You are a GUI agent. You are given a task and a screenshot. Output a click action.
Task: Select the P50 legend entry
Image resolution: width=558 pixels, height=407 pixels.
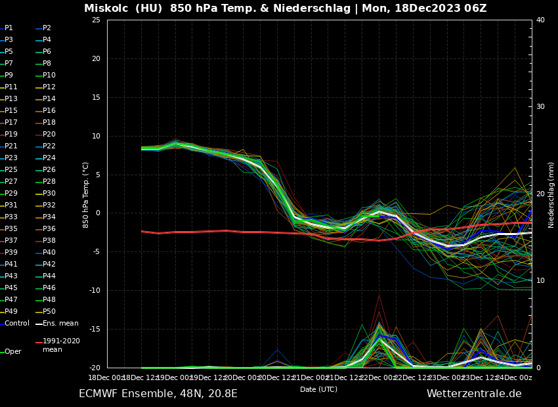coord(49,312)
